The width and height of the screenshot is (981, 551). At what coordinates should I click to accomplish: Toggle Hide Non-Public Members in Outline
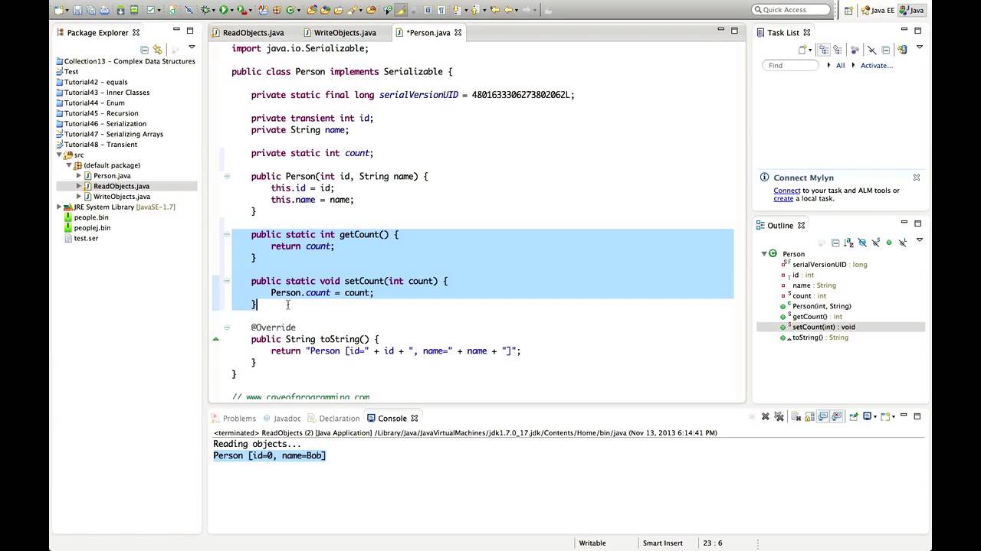(x=889, y=243)
